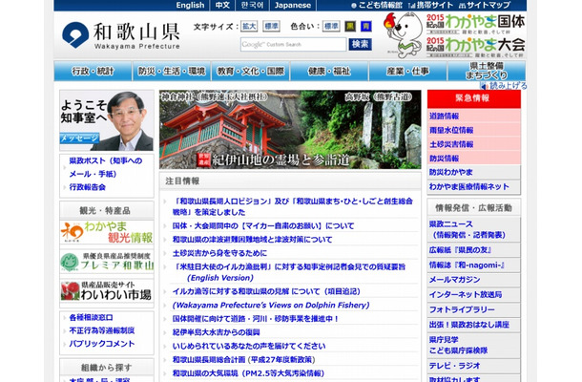Open 紀伊半島大水害からの復興 link
Viewport: 582px width, 382px height.
[216, 332]
